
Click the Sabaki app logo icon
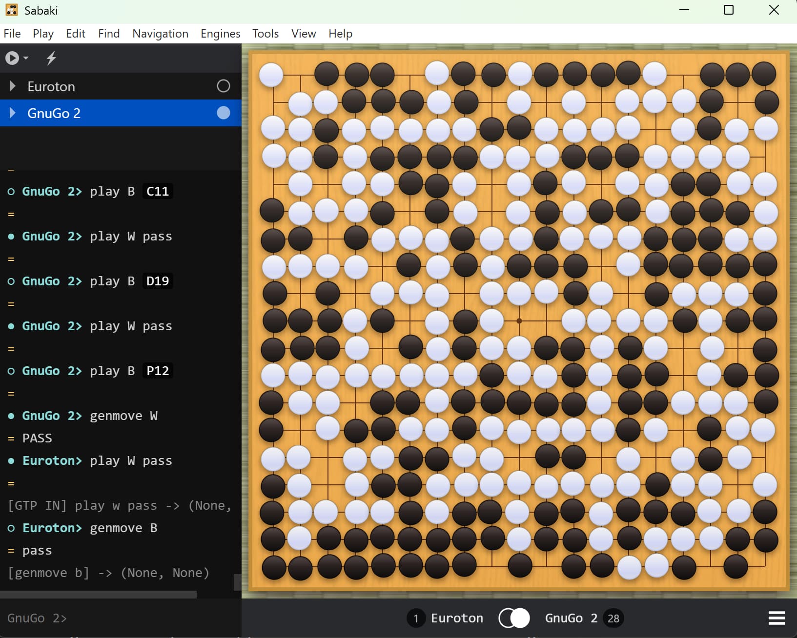tap(12, 10)
